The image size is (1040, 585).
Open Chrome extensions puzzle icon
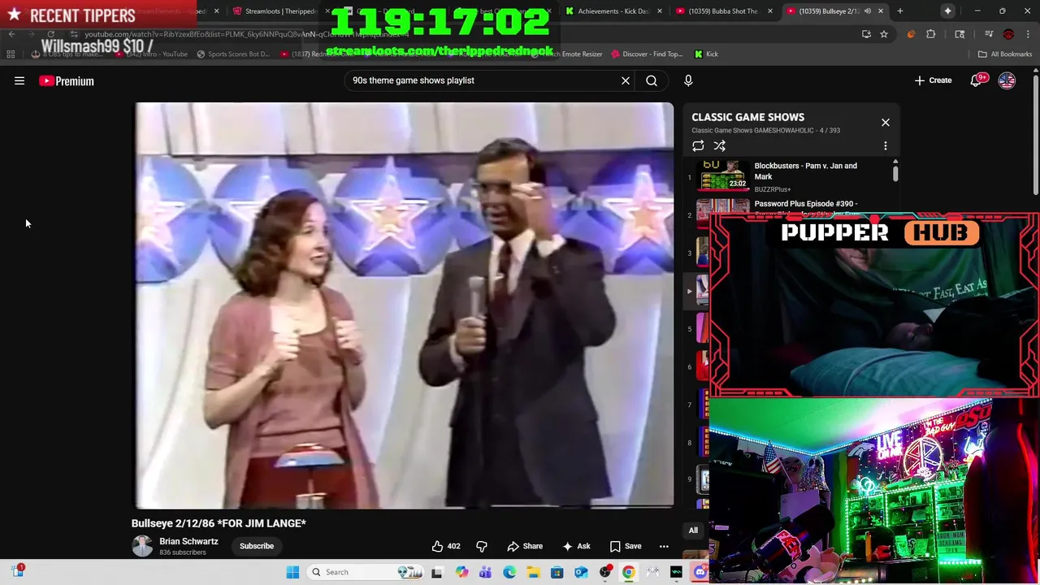[x=931, y=34]
